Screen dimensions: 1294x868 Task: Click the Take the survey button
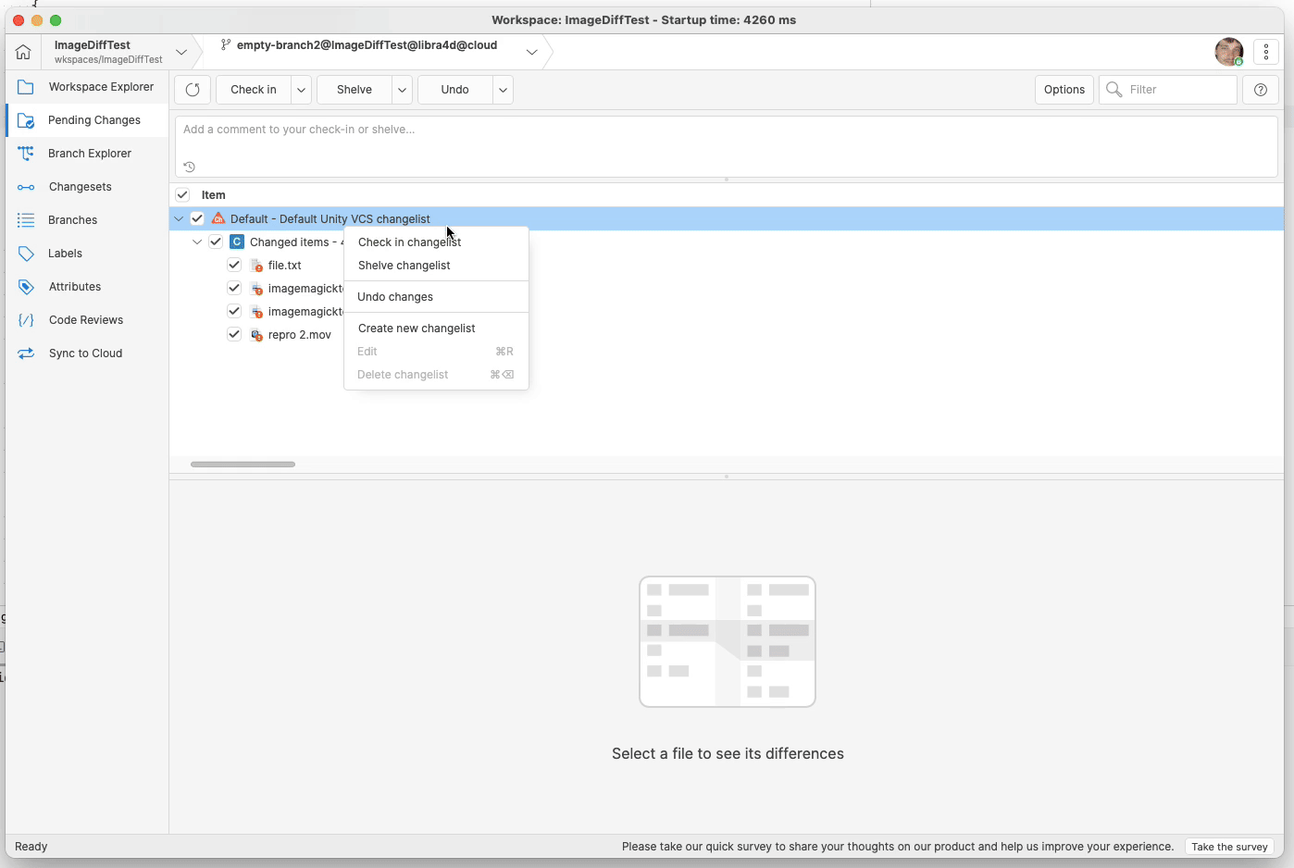1229,846
